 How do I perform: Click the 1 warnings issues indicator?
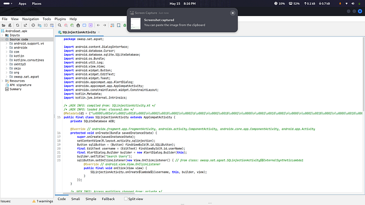click(x=43, y=201)
